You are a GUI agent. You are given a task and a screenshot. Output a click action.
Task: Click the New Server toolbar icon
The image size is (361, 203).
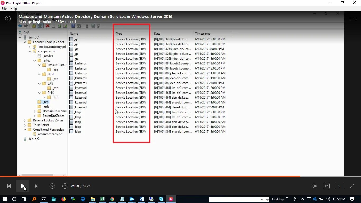click(x=87, y=26)
